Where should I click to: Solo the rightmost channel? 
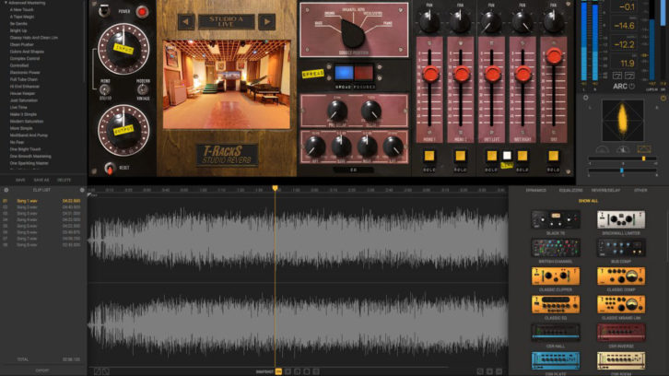coord(554,156)
